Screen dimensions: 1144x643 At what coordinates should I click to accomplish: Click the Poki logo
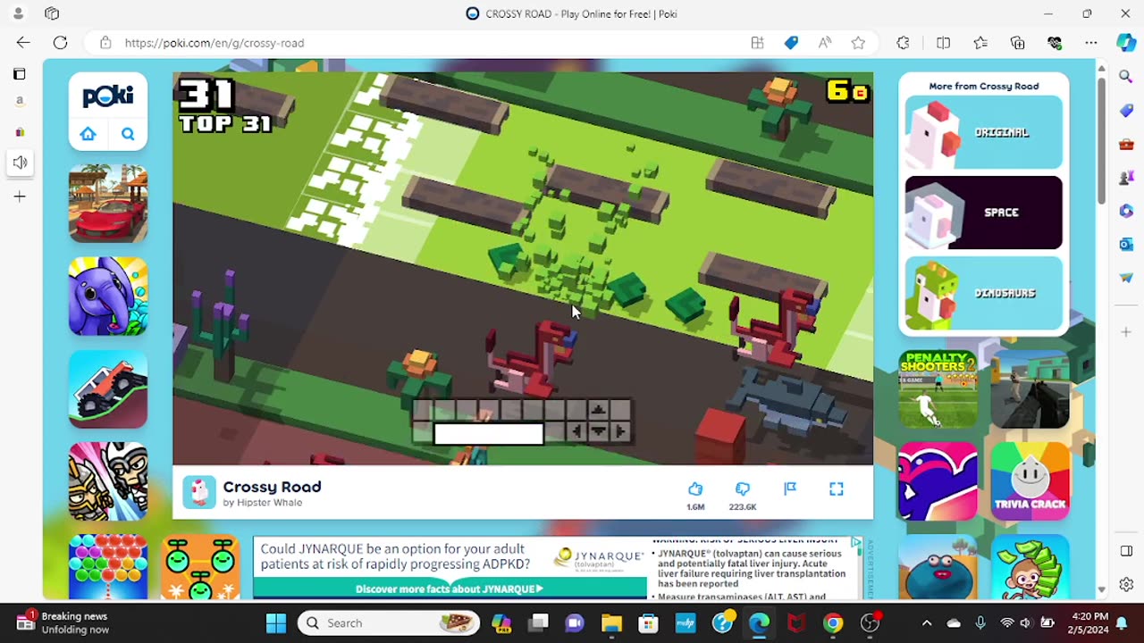[108, 96]
